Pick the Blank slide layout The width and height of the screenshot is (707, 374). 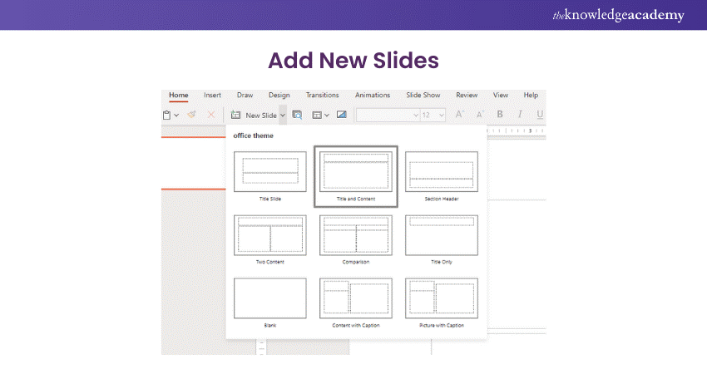(x=269, y=298)
